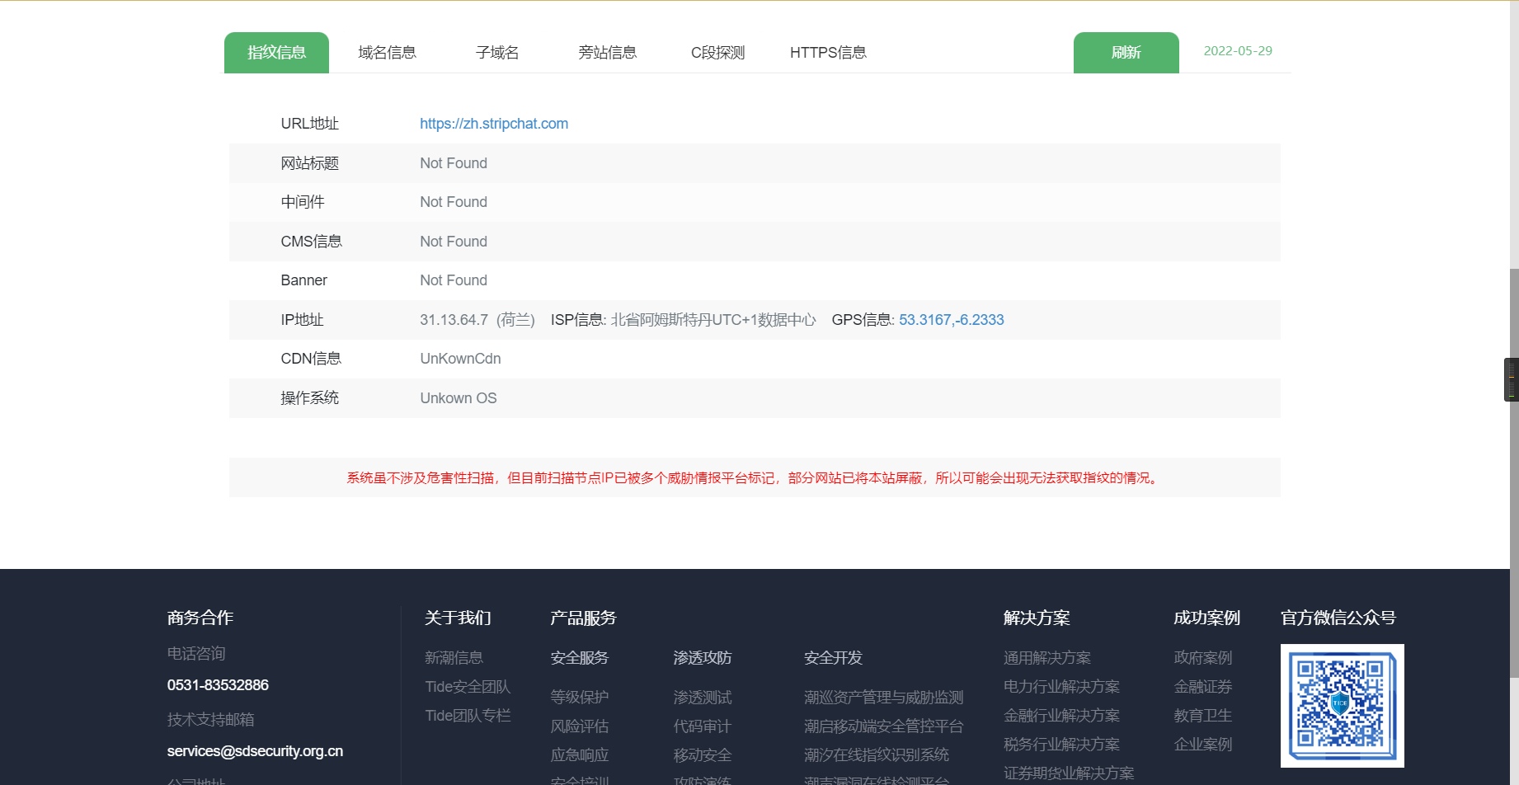Click the 解决方案 footer heading
The image size is (1519, 785).
pos(1037,618)
